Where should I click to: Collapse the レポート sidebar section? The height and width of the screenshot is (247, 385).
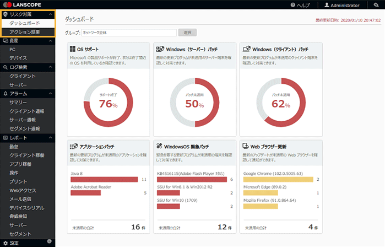(50, 137)
